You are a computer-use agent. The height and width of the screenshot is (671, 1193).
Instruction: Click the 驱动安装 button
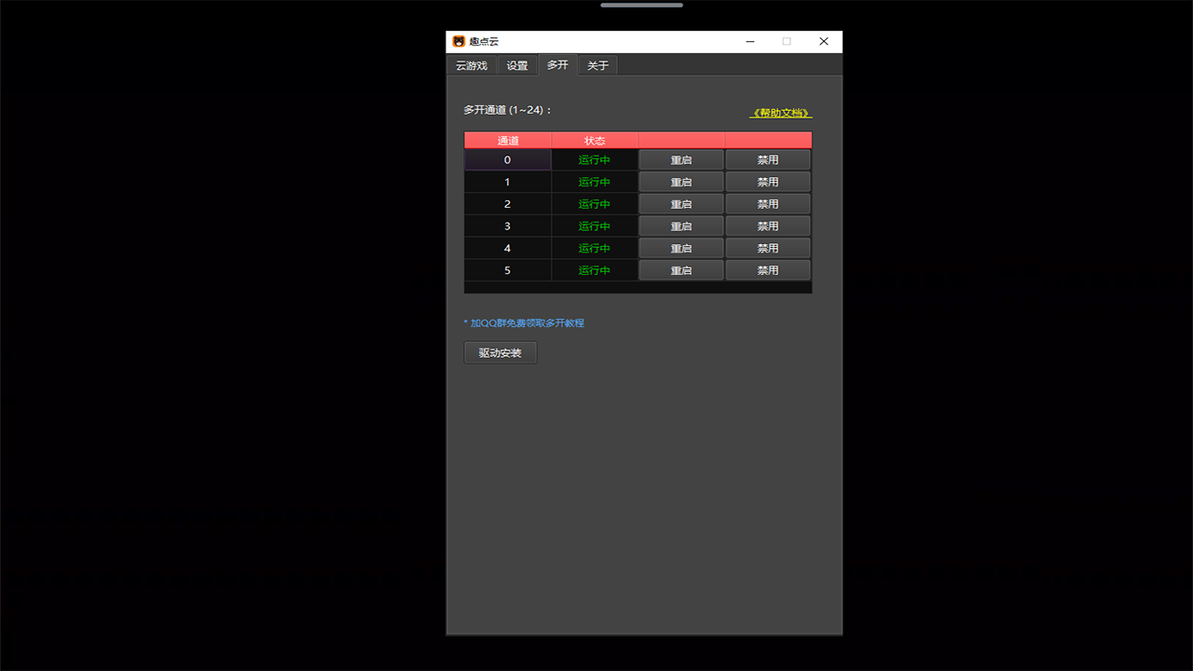coord(501,353)
